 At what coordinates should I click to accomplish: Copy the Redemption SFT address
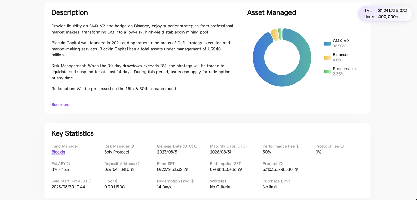(x=240, y=169)
